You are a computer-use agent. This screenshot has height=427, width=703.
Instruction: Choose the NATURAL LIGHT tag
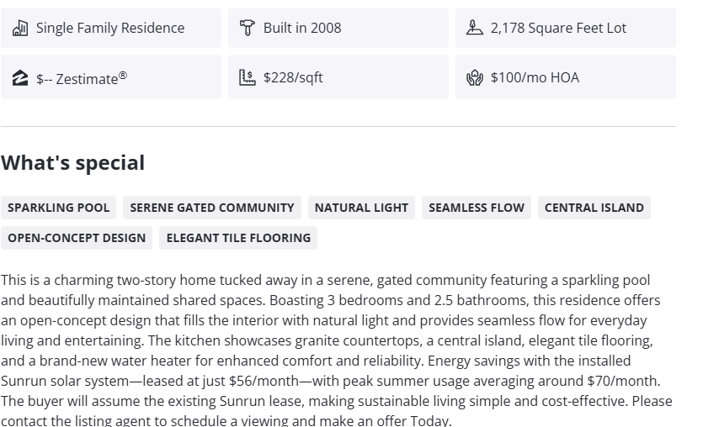(x=361, y=208)
